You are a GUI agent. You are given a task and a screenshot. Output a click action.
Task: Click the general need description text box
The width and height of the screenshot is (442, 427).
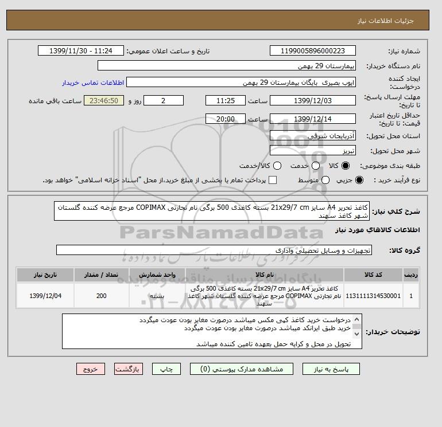pos(212,211)
